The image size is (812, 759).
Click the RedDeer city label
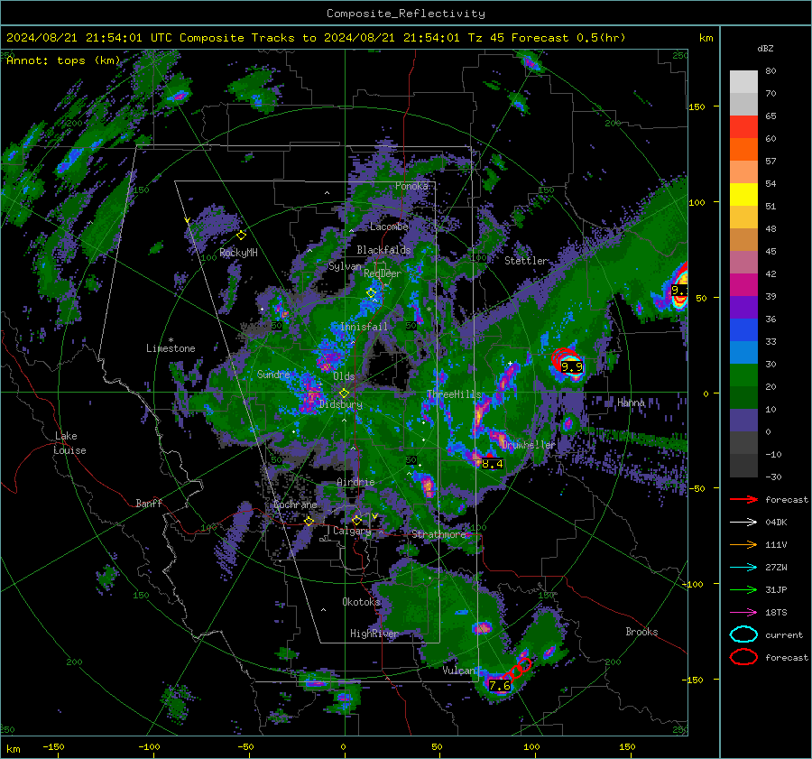[x=383, y=273]
